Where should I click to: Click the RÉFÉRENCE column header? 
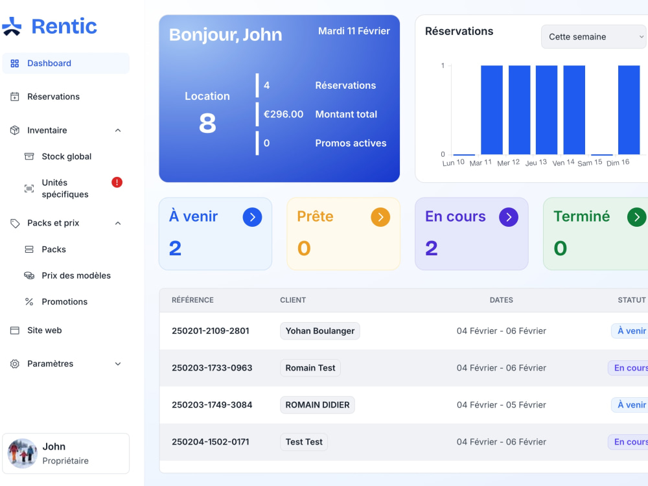(192, 300)
